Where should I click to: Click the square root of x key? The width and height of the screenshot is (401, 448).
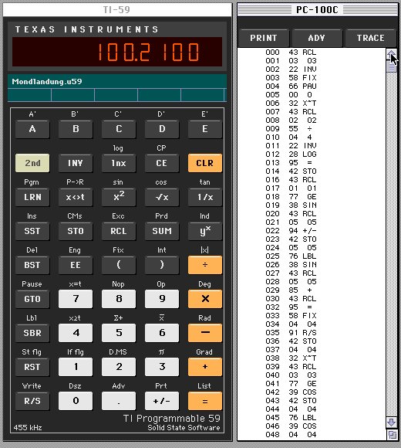point(161,197)
